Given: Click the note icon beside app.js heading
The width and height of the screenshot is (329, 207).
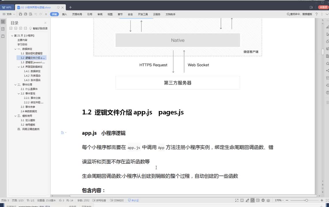Looking at the screenshot, I should (63, 133).
